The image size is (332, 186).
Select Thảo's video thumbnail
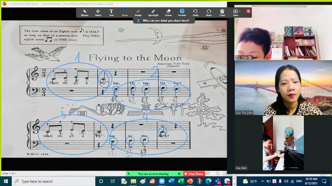(x=283, y=32)
